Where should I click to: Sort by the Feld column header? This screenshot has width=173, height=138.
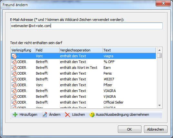pos(47,50)
